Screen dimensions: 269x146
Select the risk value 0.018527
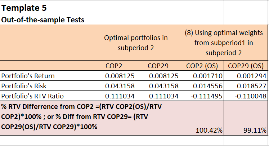coord(246,86)
